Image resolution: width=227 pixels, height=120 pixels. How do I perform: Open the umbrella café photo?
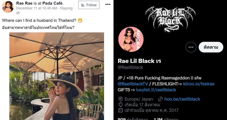click(57, 76)
